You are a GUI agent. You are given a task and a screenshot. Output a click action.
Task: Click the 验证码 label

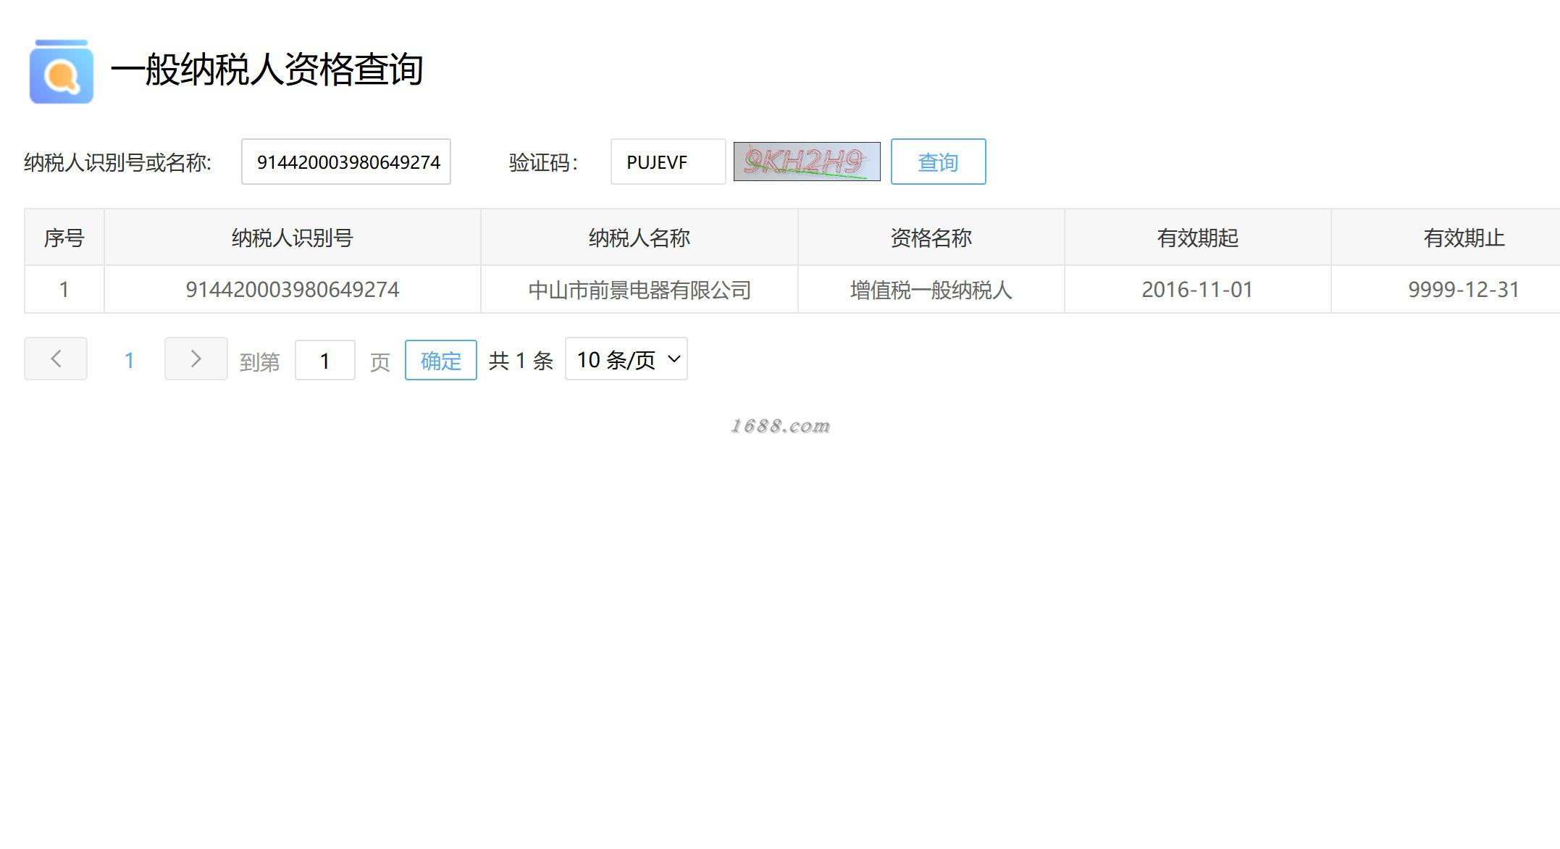click(543, 162)
